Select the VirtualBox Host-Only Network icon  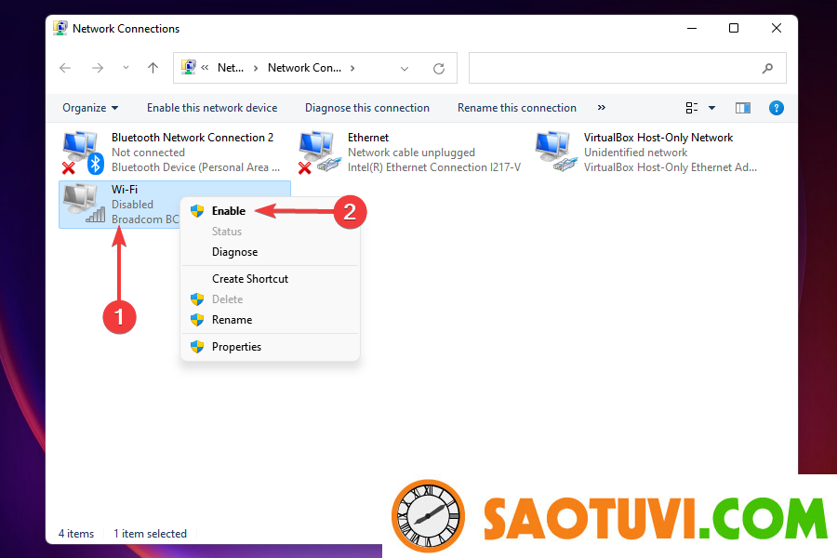[554, 153]
